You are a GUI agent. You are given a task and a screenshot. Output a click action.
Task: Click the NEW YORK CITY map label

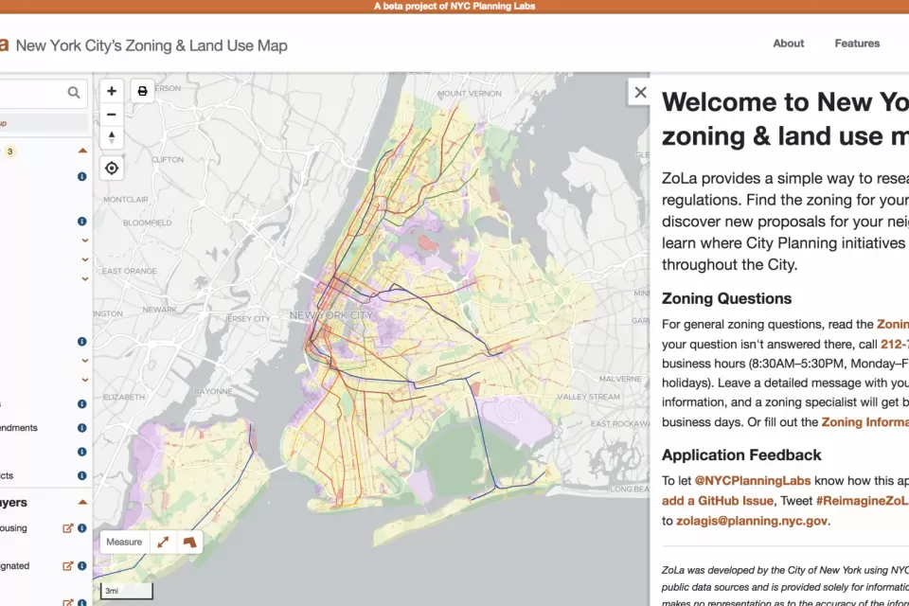[x=331, y=315]
